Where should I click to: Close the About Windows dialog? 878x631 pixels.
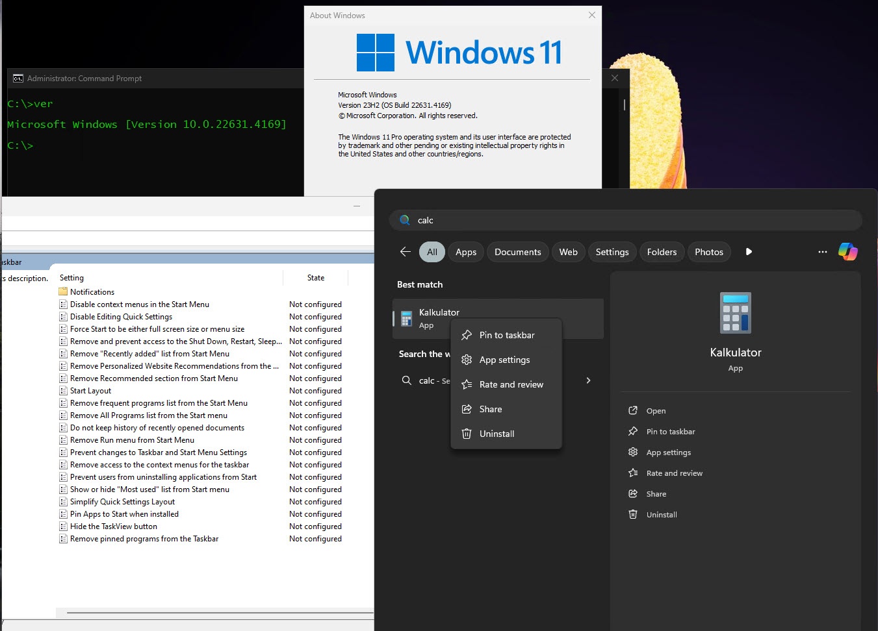click(591, 15)
